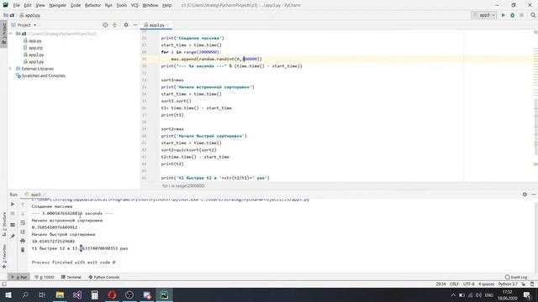Image resolution: width=538 pixels, height=302 pixels.
Task: Close the app3.py editor tab
Action: (168, 25)
